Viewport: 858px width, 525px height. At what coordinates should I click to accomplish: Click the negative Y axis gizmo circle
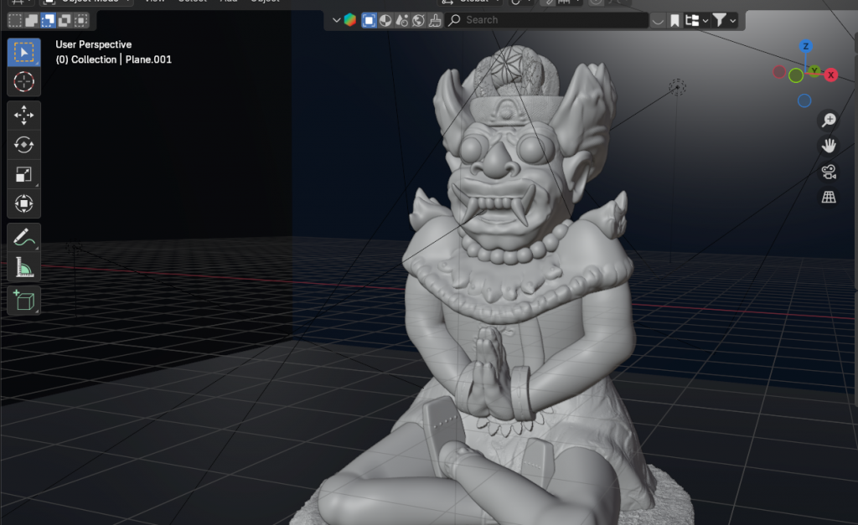coord(796,75)
